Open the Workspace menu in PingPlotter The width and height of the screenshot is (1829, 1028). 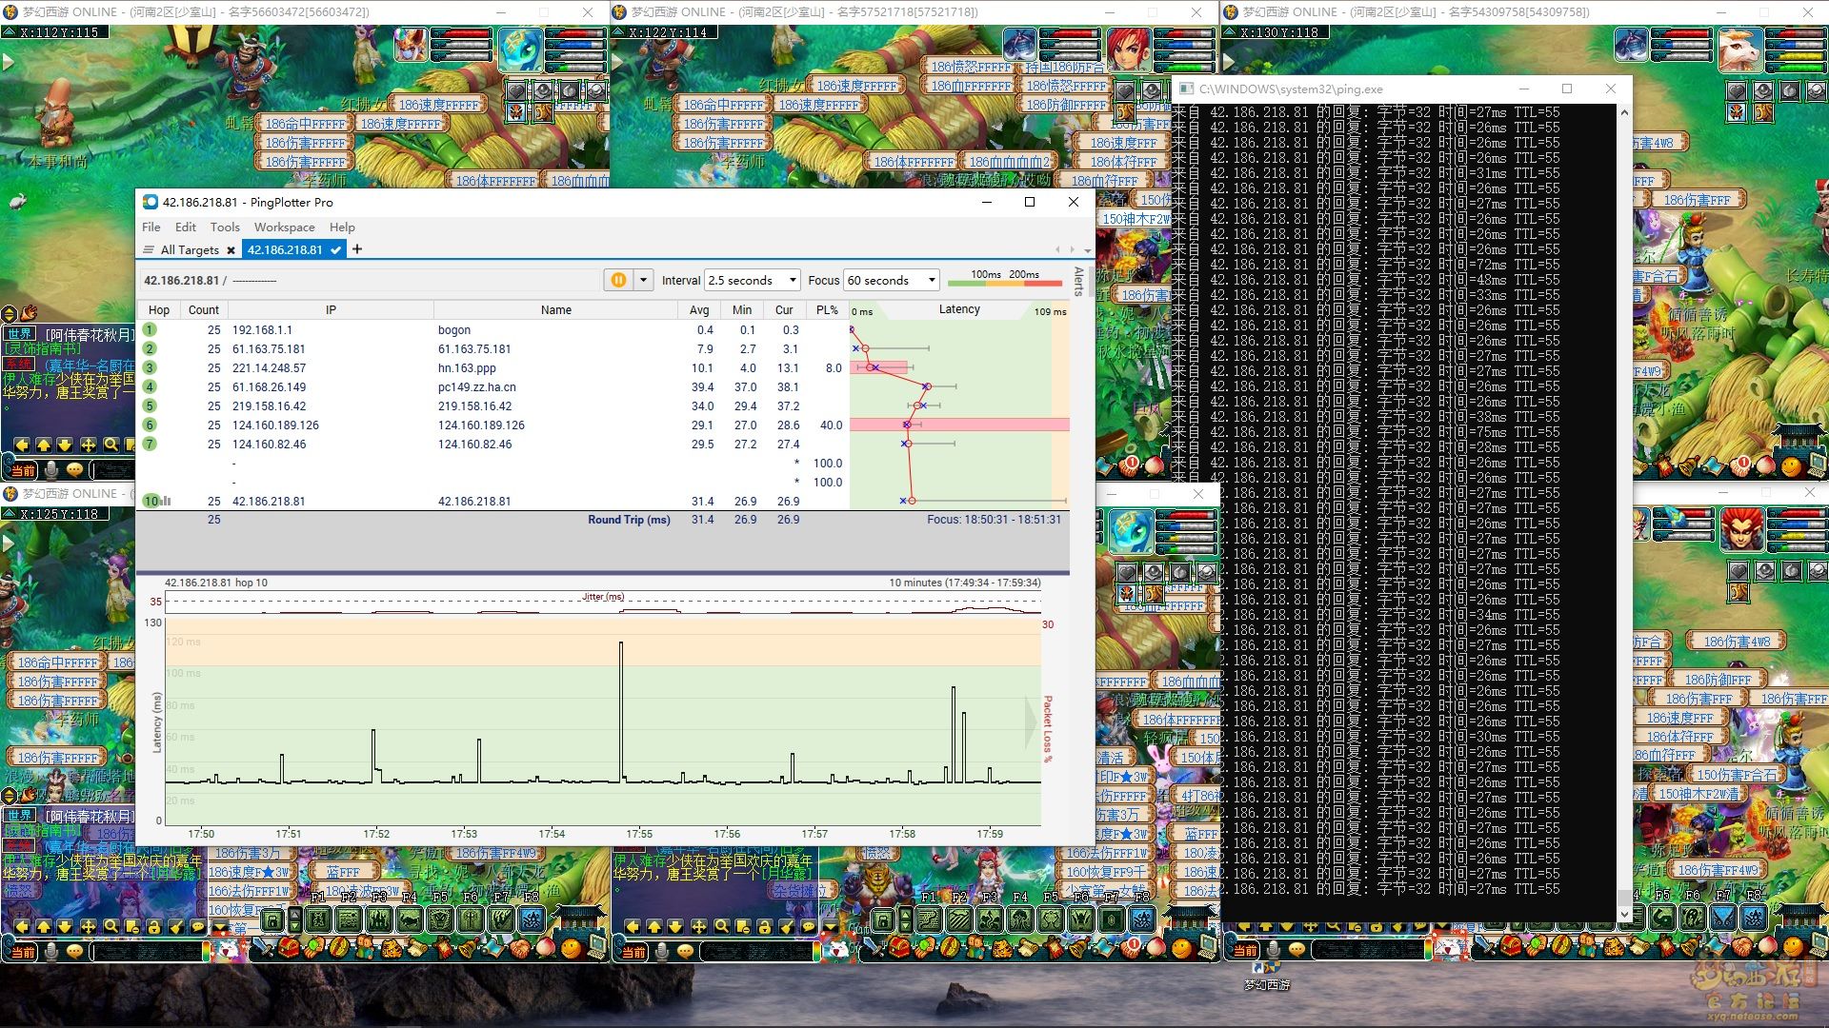(x=284, y=227)
